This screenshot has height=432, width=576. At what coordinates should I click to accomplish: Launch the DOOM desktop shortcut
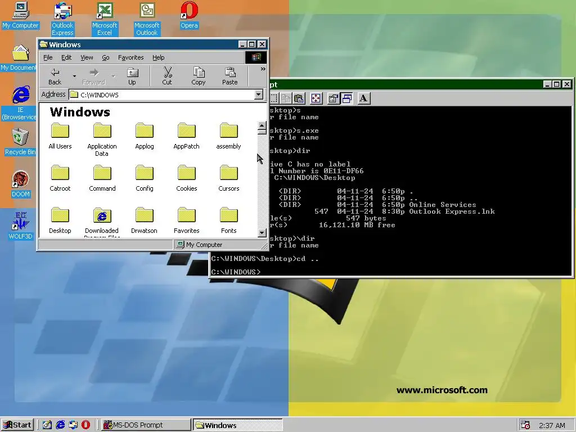coord(21,184)
